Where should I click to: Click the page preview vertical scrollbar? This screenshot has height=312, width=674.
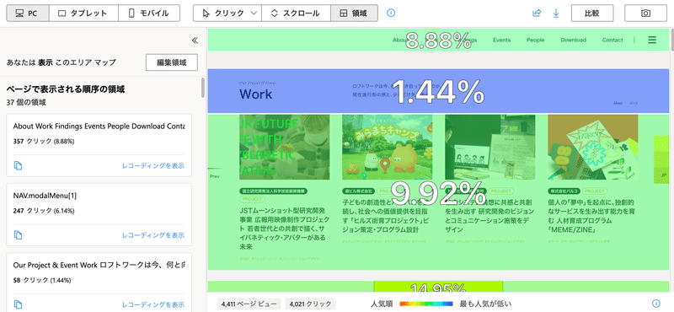tap(671, 39)
